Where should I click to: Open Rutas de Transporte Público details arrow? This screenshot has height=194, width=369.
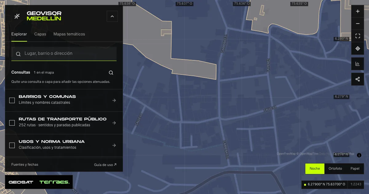coord(114,123)
